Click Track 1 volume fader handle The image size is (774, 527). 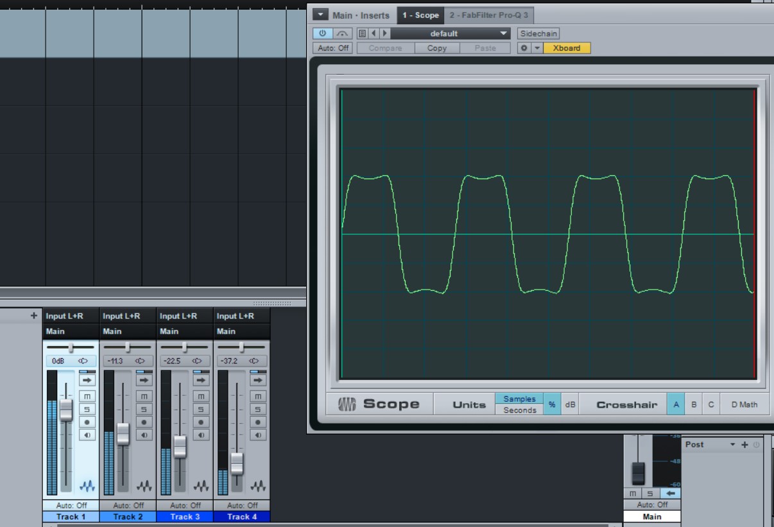pyautogui.click(x=66, y=410)
